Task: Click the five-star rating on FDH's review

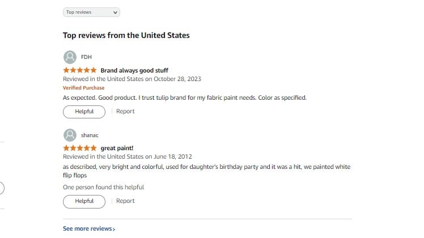Action: pos(79,71)
